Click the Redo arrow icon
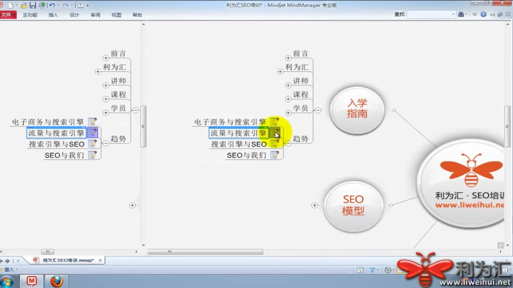 65,5
